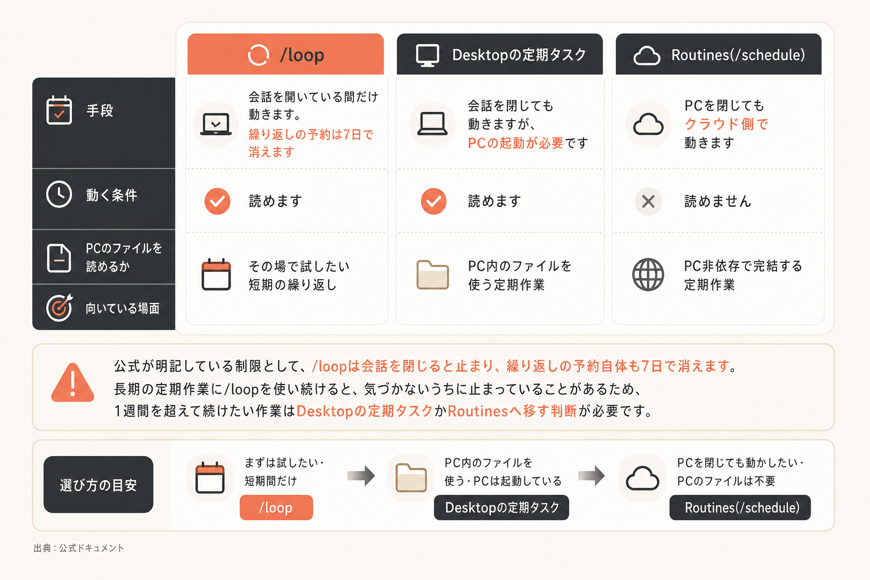Click orange text Desktopの定期タスク in warning box
The width and height of the screenshot is (870, 580).
pyautogui.click(x=365, y=411)
